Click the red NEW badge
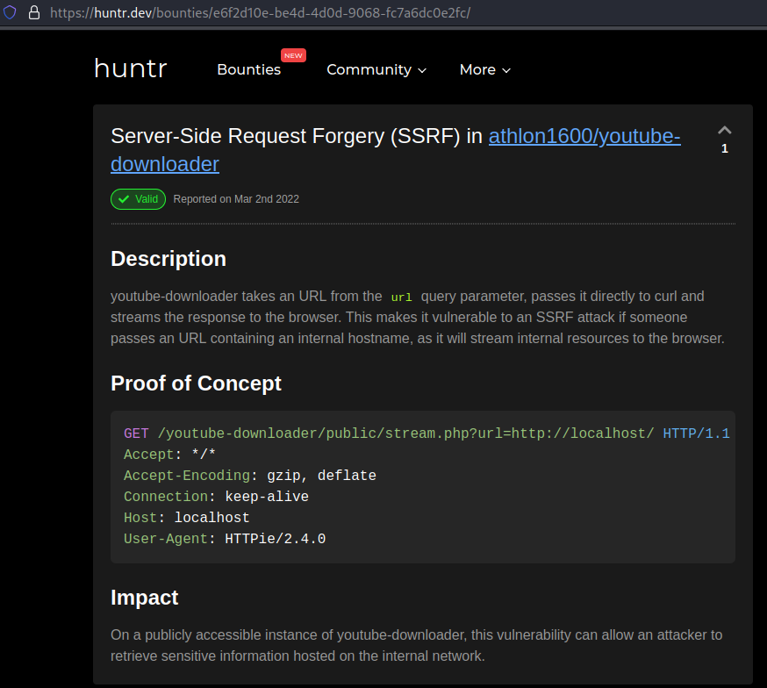The height and width of the screenshot is (688, 767). tap(293, 55)
